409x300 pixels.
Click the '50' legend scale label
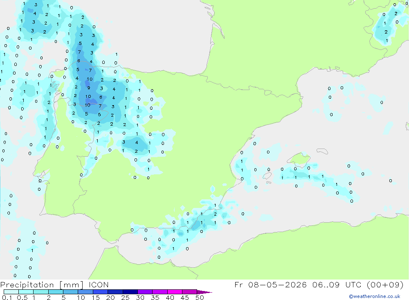tap(200, 298)
